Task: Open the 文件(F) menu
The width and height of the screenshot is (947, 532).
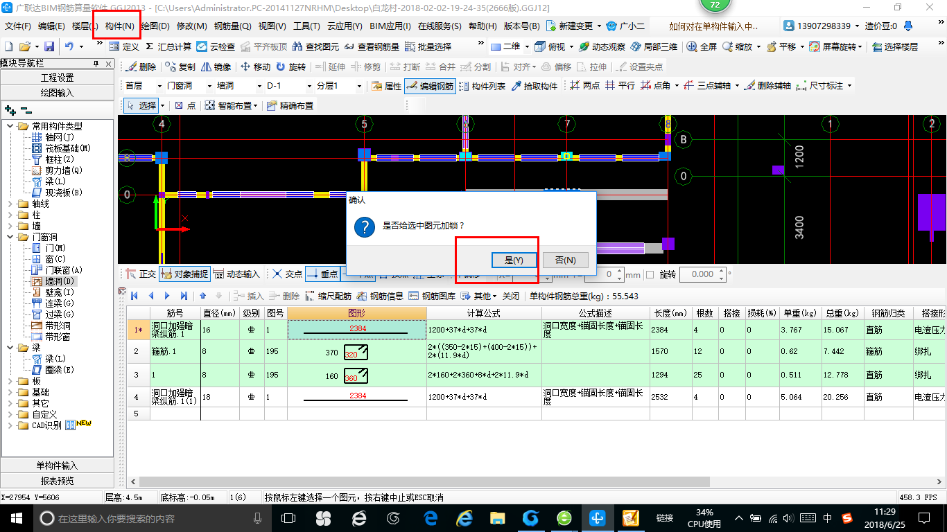Action: point(18,26)
